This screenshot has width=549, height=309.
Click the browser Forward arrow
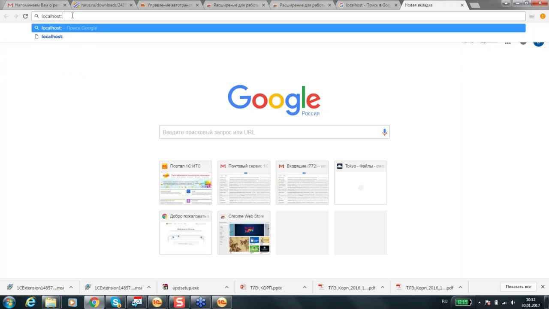tap(16, 16)
